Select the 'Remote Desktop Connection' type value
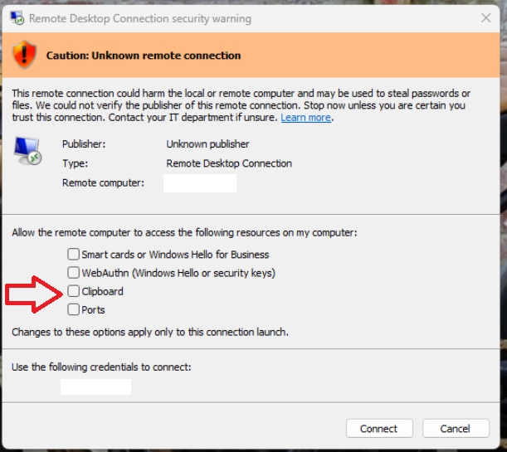Screen dimensions: 507x452 click(229, 163)
